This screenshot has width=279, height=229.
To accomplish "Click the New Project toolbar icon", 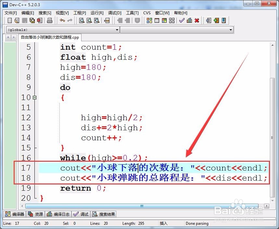I will coord(209,20).
